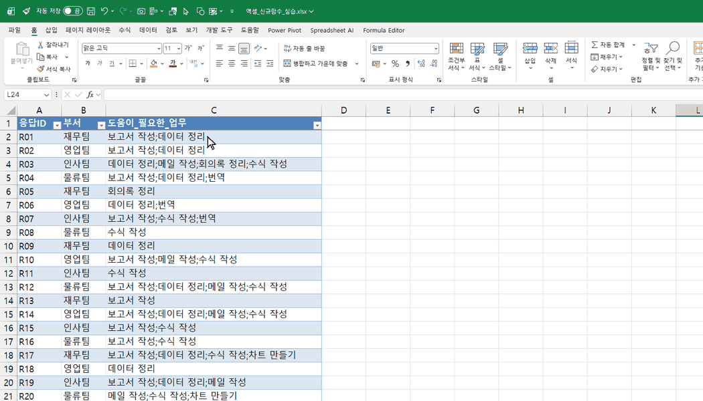This screenshot has width=703, height=401.
Task: Toggle bold formatting
Action: (88, 63)
